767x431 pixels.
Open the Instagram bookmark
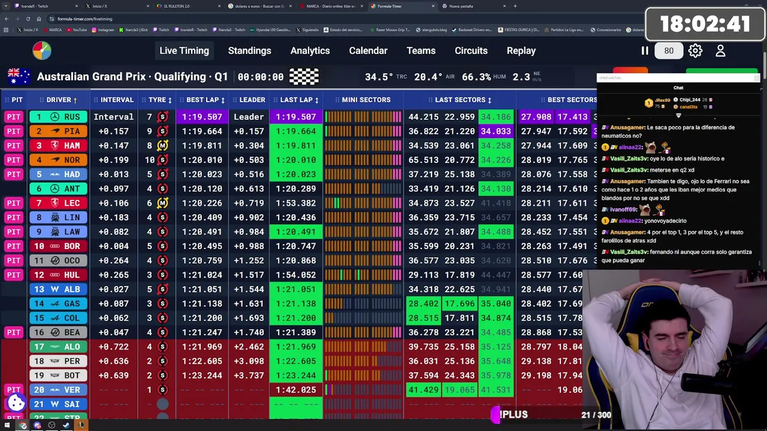[x=103, y=29]
